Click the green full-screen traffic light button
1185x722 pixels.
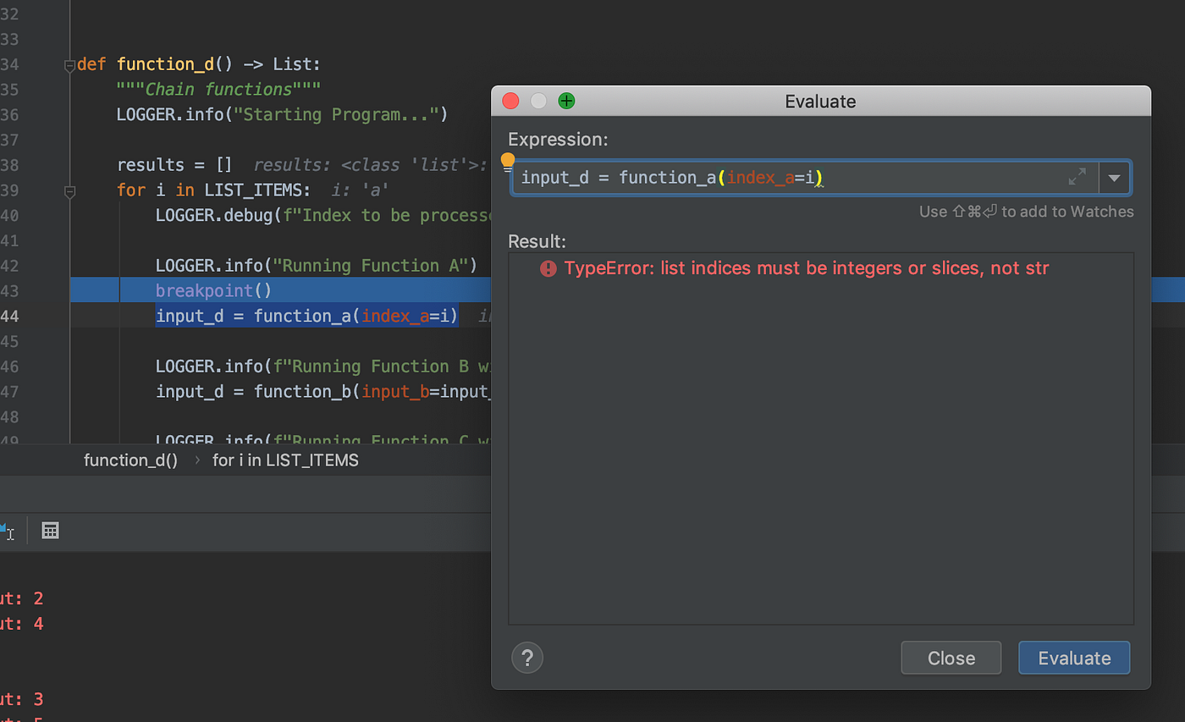[566, 100]
